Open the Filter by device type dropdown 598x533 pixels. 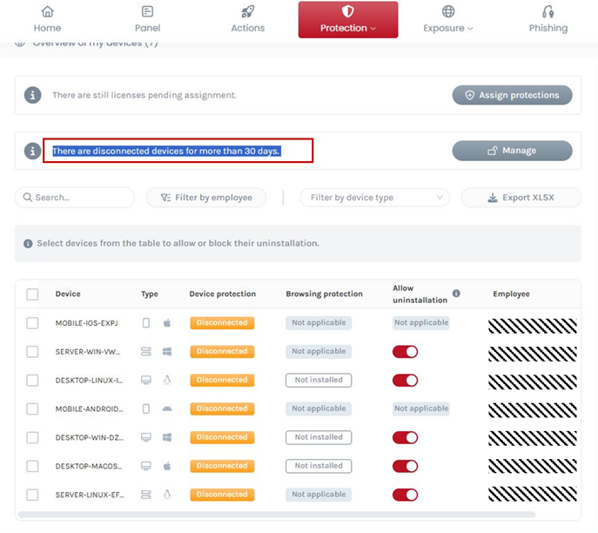374,198
